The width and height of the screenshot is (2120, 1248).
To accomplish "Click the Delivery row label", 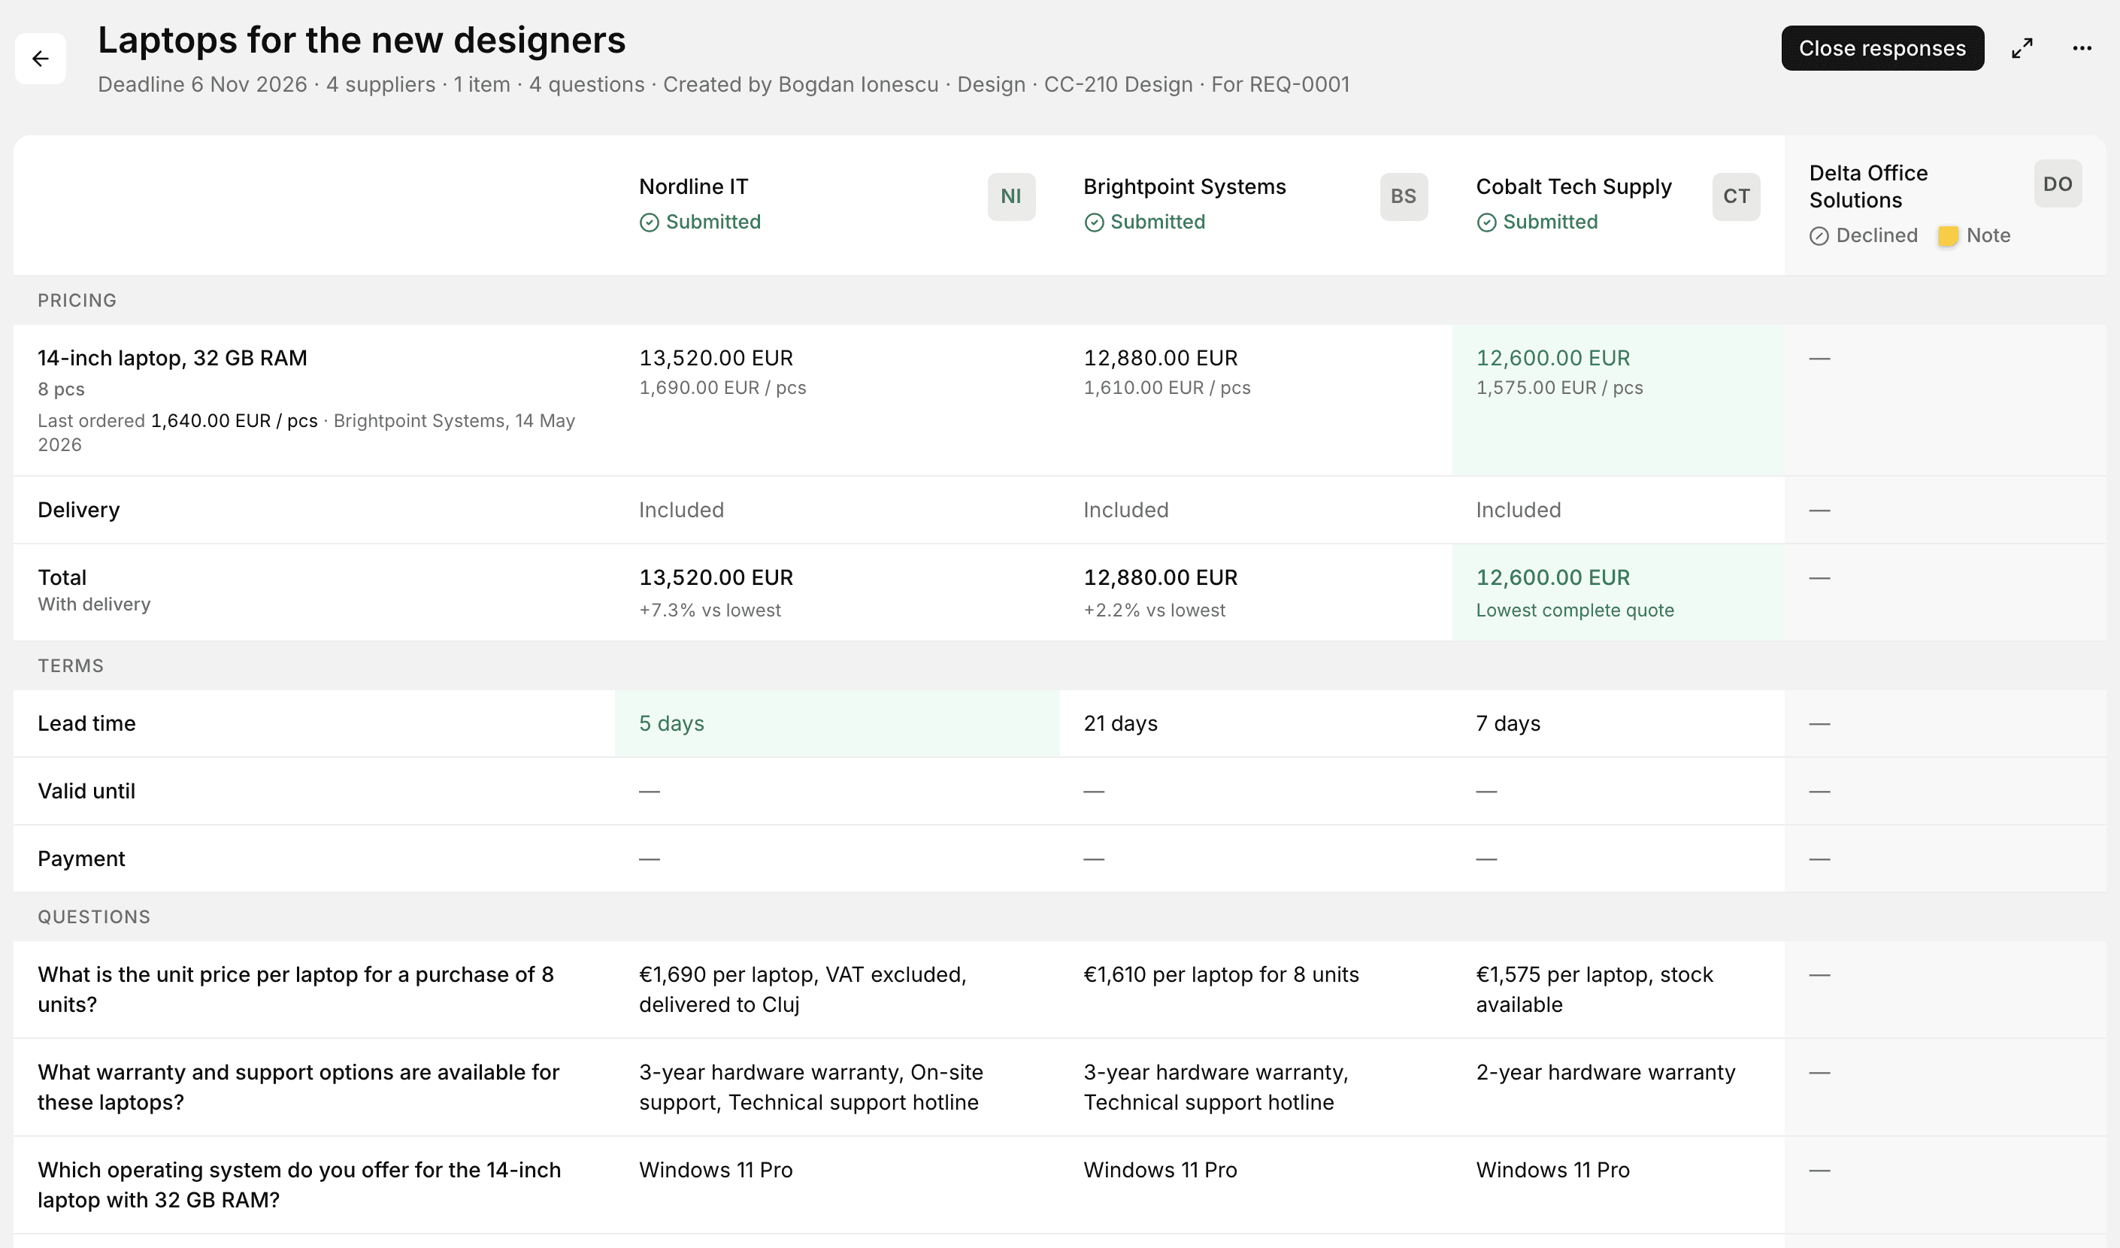I will (x=79, y=510).
